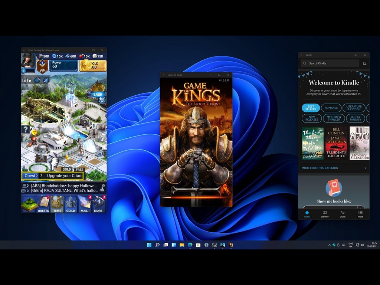Open Quest 2 Upgrade your Citadel bar
Viewport: 380px width, 285px height.
[53, 176]
